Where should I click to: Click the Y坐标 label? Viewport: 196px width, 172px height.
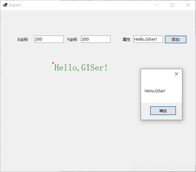tap(72, 39)
